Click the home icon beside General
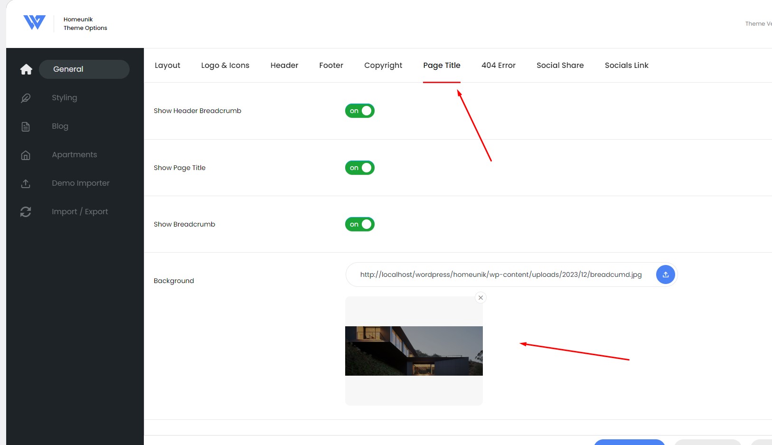 26,69
